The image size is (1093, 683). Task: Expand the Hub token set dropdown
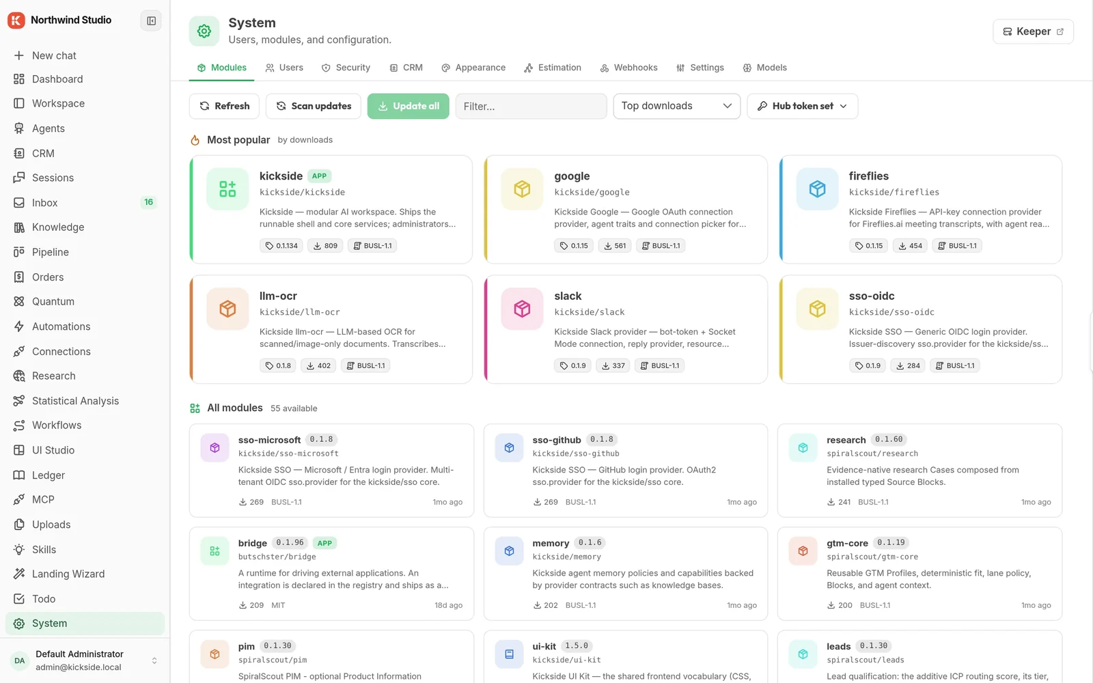tap(802, 106)
